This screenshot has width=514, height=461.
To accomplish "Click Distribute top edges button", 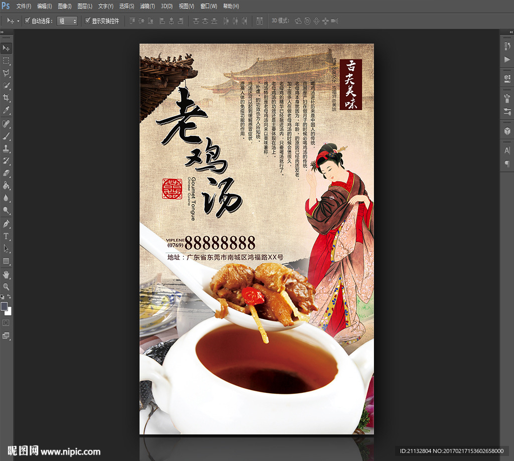I will pyautogui.click(x=196, y=21).
